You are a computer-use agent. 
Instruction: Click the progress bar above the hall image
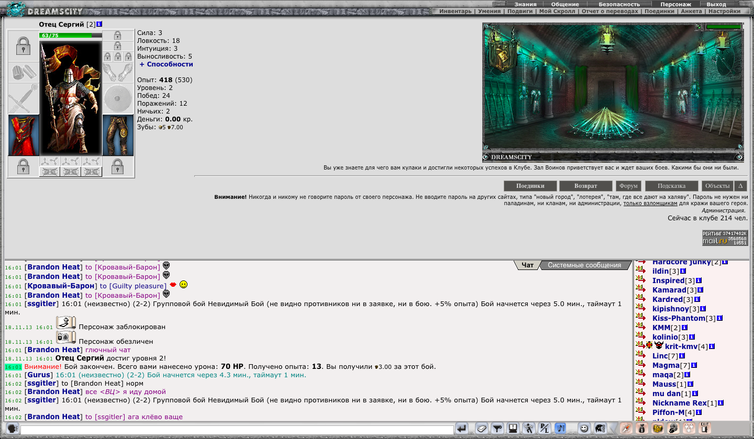click(724, 27)
